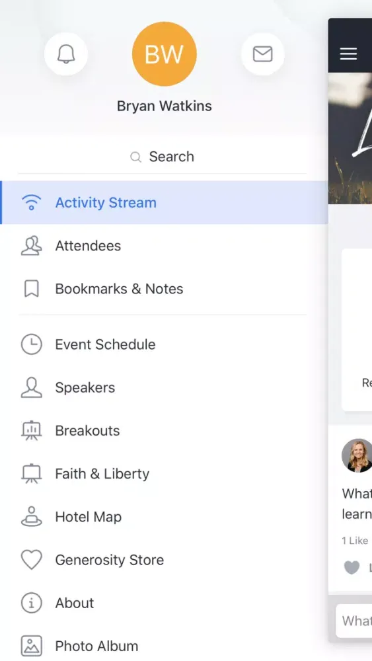The height and width of the screenshot is (661, 372).
Task: Open notifications bell icon
Action: [x=66, y=54]
